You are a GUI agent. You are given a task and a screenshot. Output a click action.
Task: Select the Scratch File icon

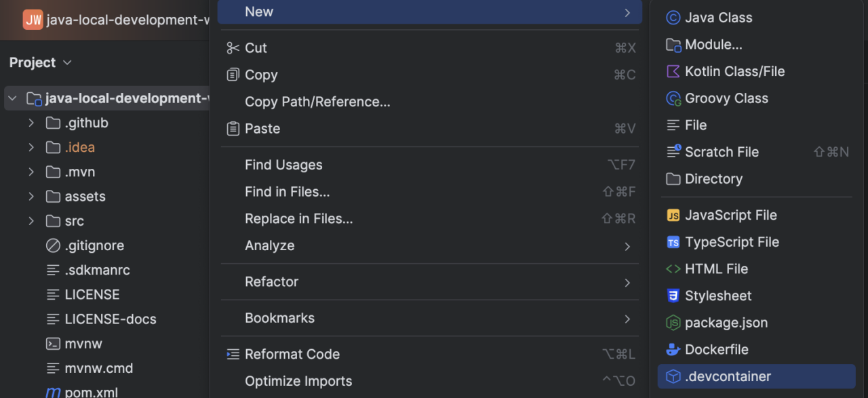(x=673, y=152)
